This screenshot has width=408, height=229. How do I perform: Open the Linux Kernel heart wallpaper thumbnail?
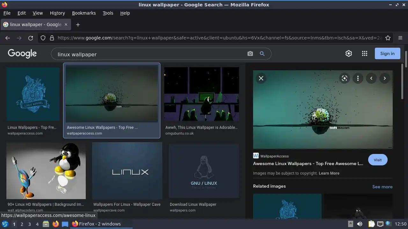point(33,94)
